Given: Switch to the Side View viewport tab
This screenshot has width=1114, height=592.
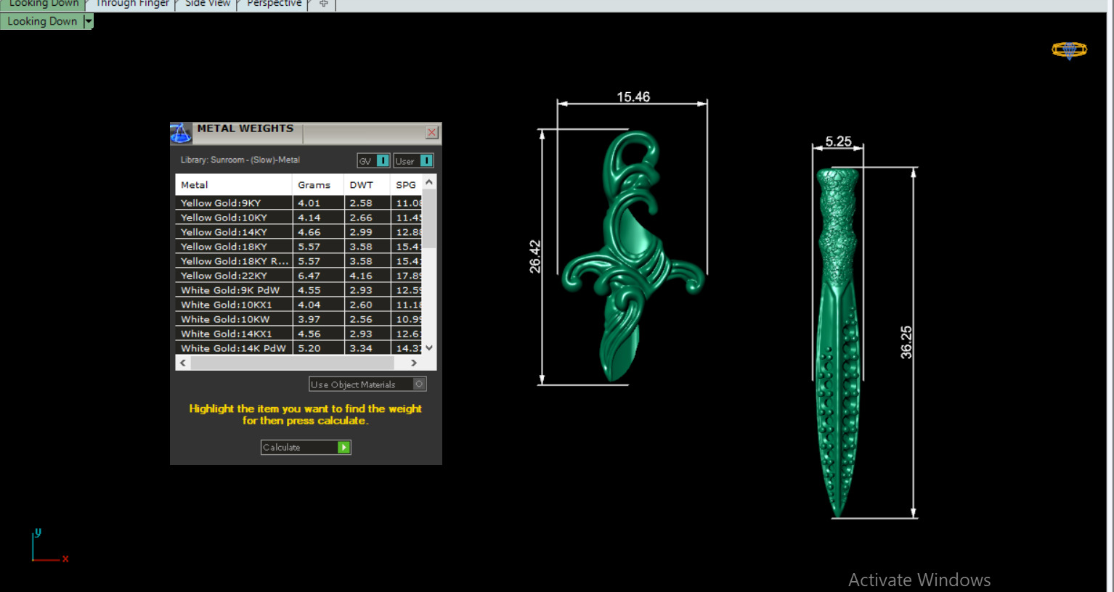Looking at the screenshot, I should 208,4.
